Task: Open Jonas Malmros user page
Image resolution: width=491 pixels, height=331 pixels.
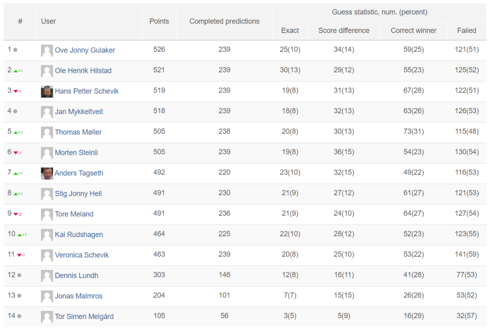Action: [79, 296]
